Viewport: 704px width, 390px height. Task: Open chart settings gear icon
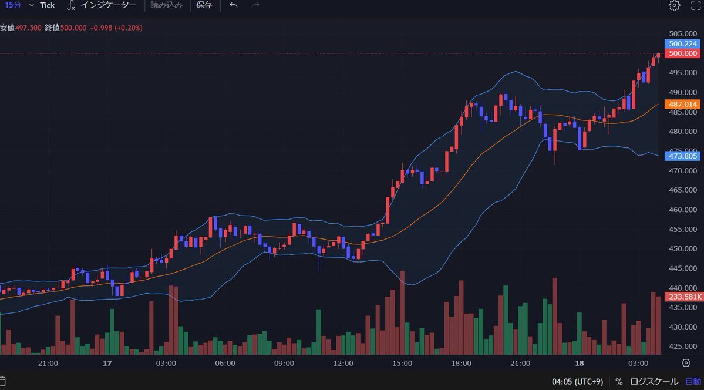tap(674, 5)
